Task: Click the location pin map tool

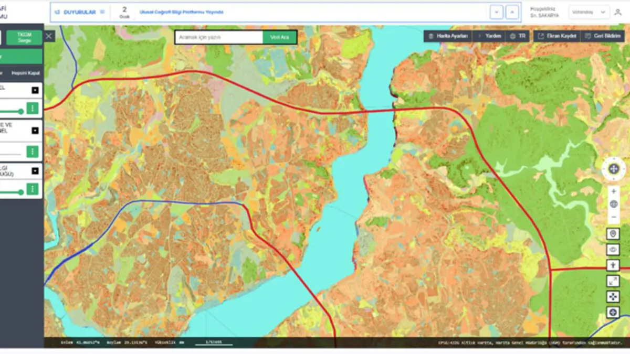Action: pos(613,234)
